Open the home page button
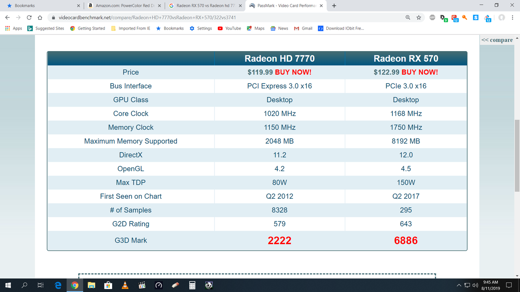This screenshot has width=520, height=292. coord(40,17)
